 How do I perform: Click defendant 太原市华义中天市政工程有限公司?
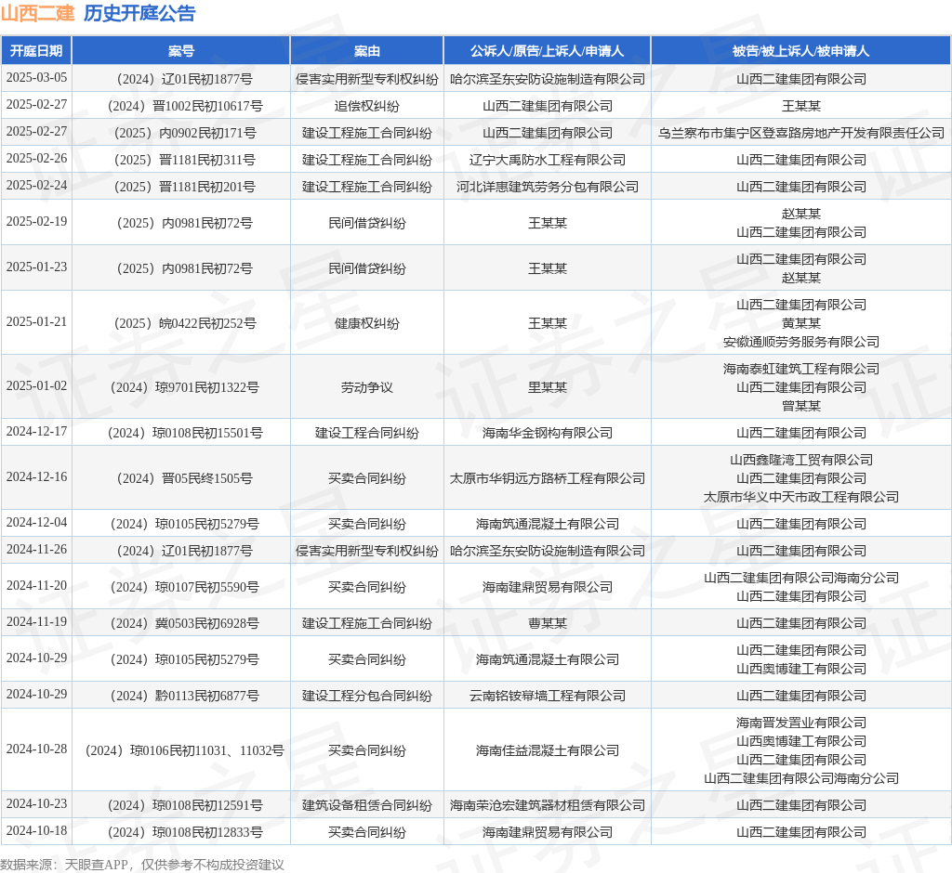click(x=800, y=497)
